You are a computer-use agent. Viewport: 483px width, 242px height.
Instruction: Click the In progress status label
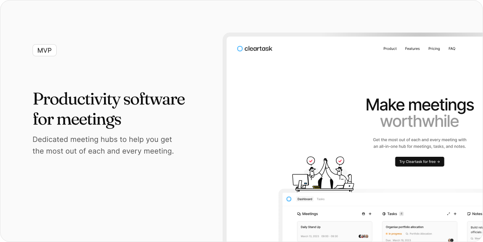(395, 234)
